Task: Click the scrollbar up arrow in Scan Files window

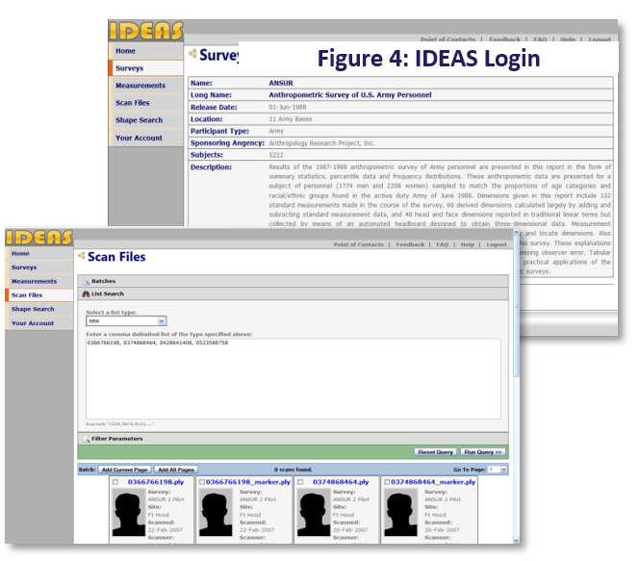Action: [x=517, y=233]
